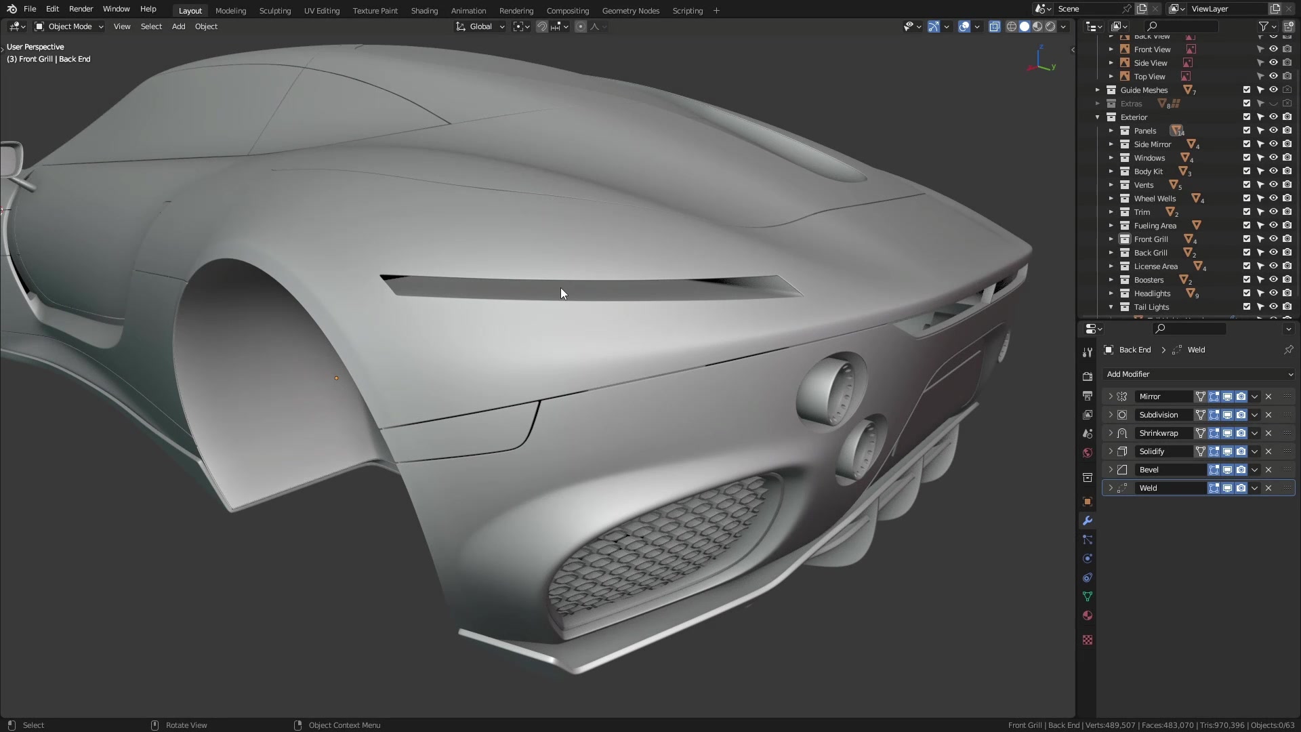
Task: Open the Render menu
Action: pyautogui.click(x=81, y=9)
